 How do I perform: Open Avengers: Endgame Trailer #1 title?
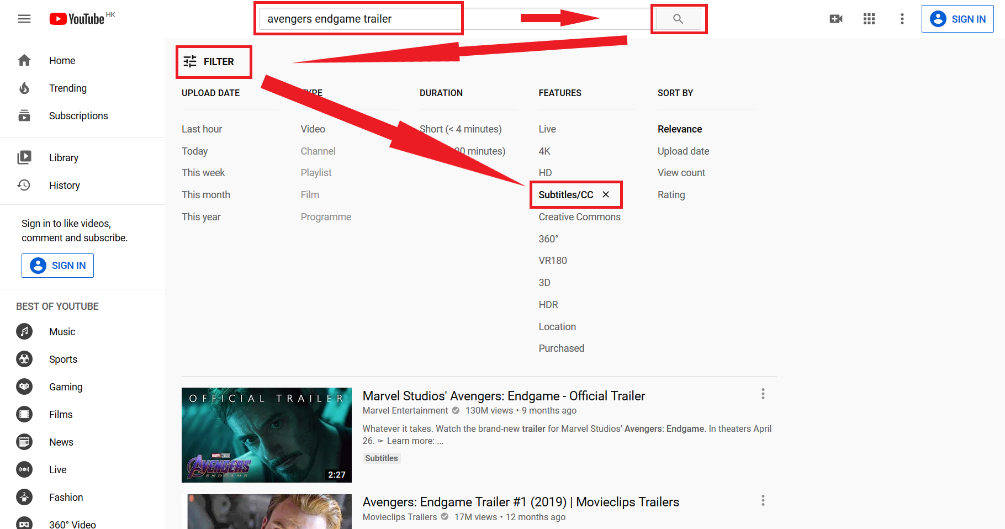pyautogui.click(x=521, y=502)
